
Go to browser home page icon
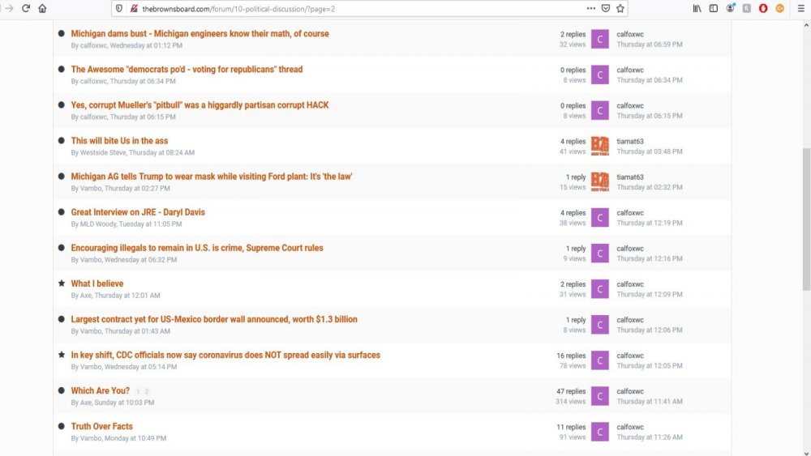tap(42, 8)
